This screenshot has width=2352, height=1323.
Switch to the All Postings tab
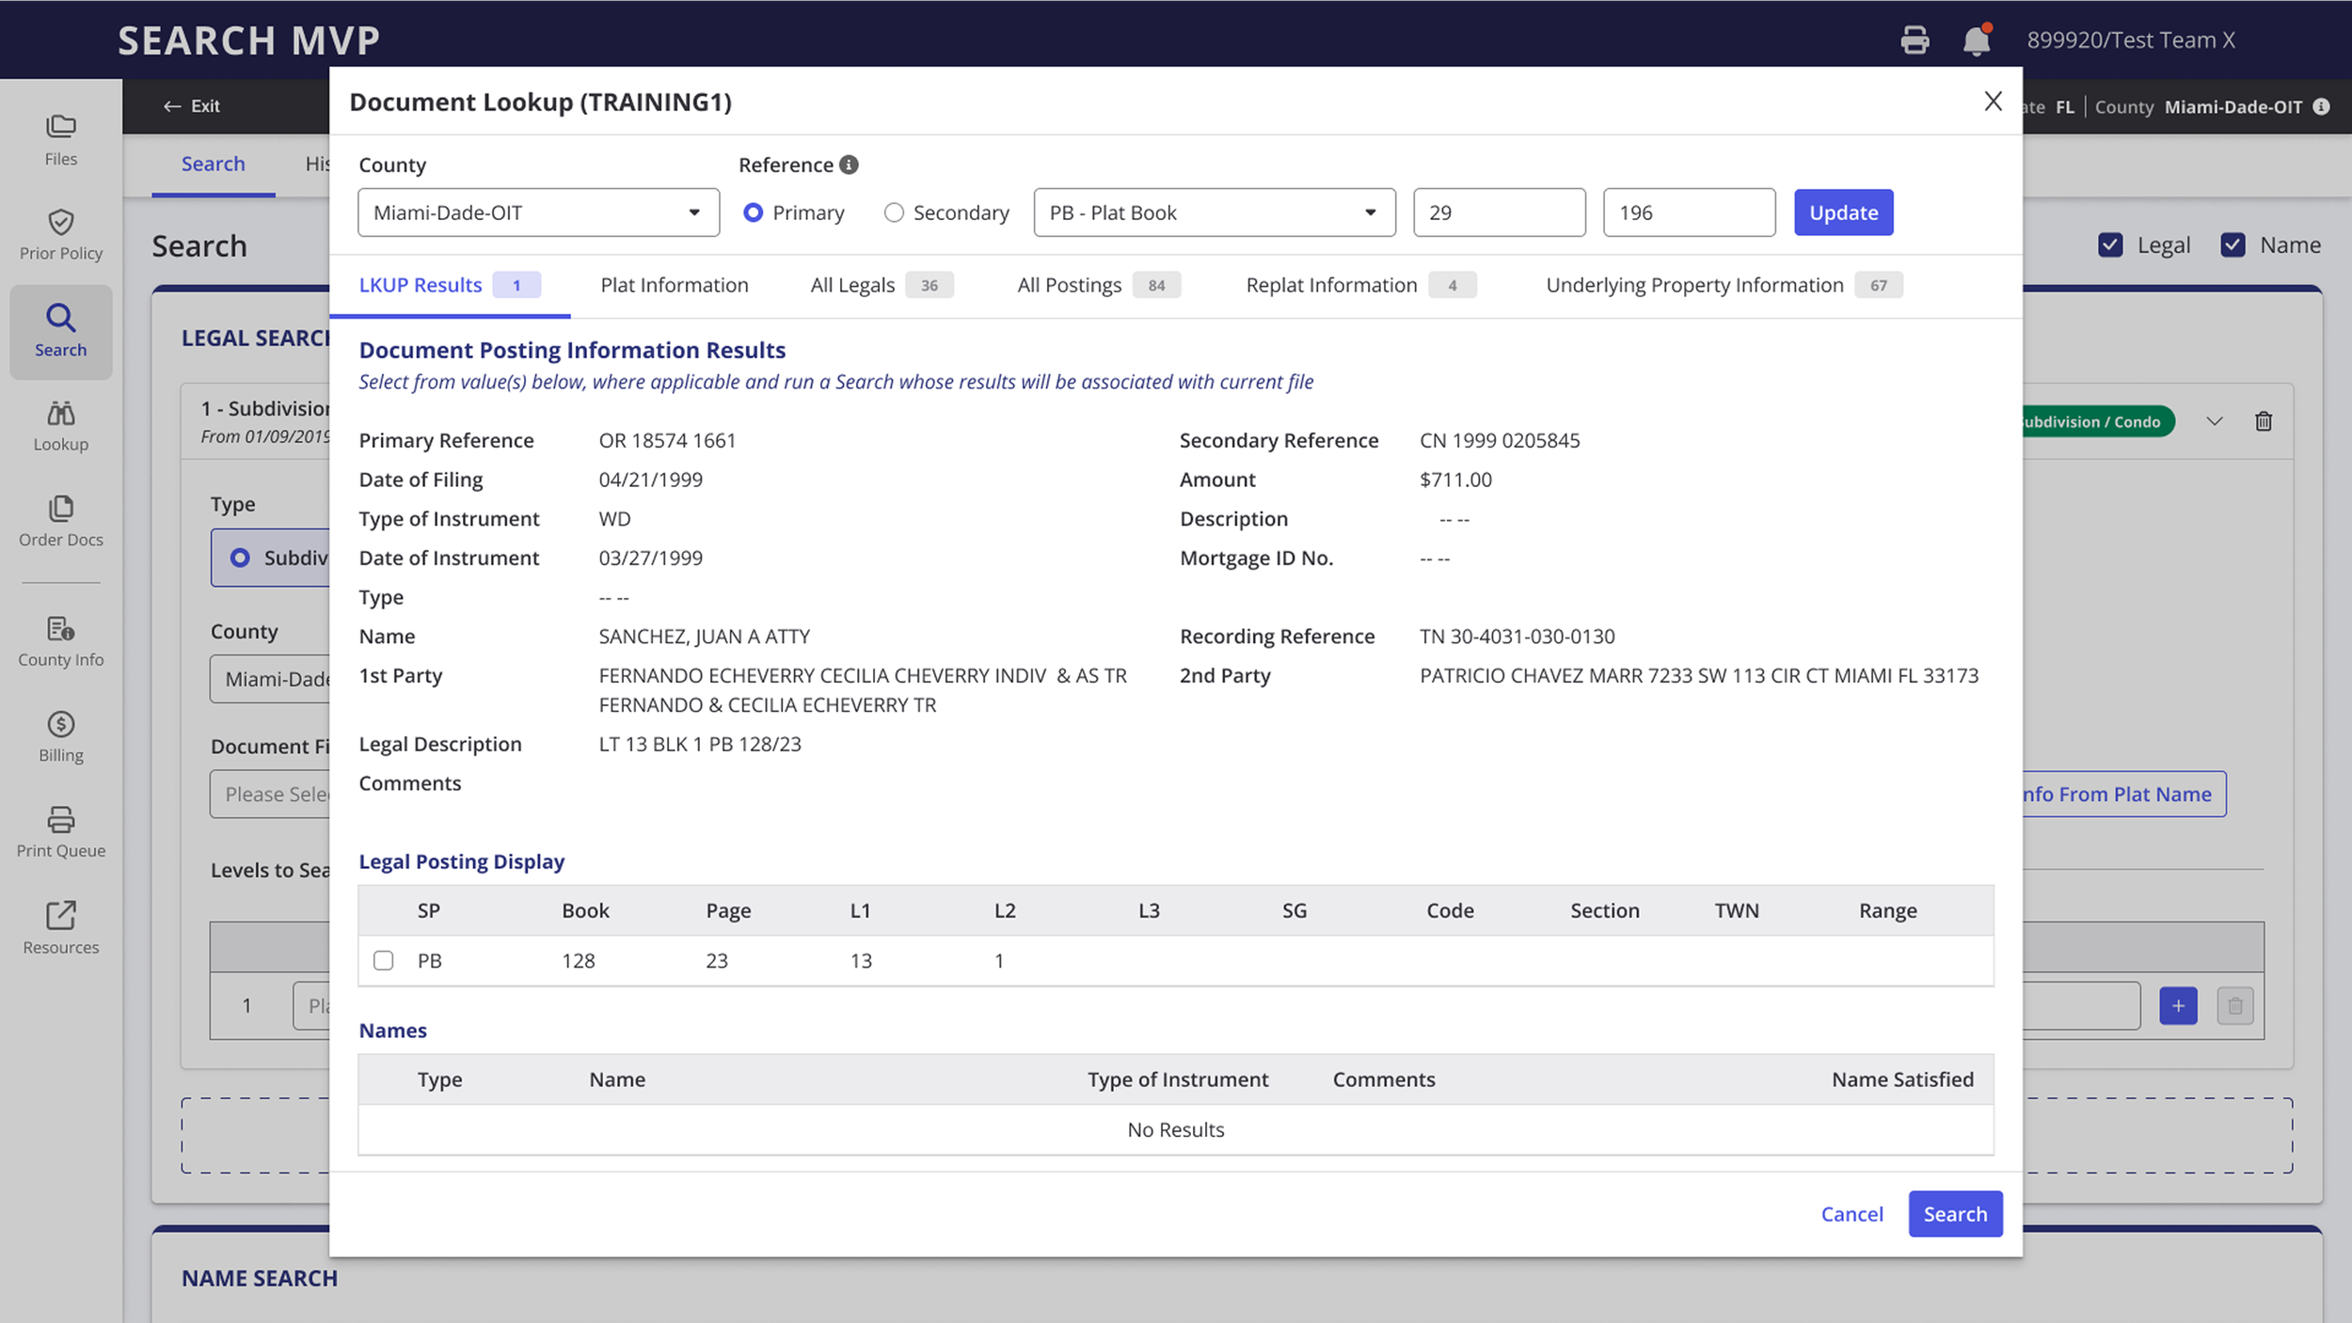pos(1069,285)
